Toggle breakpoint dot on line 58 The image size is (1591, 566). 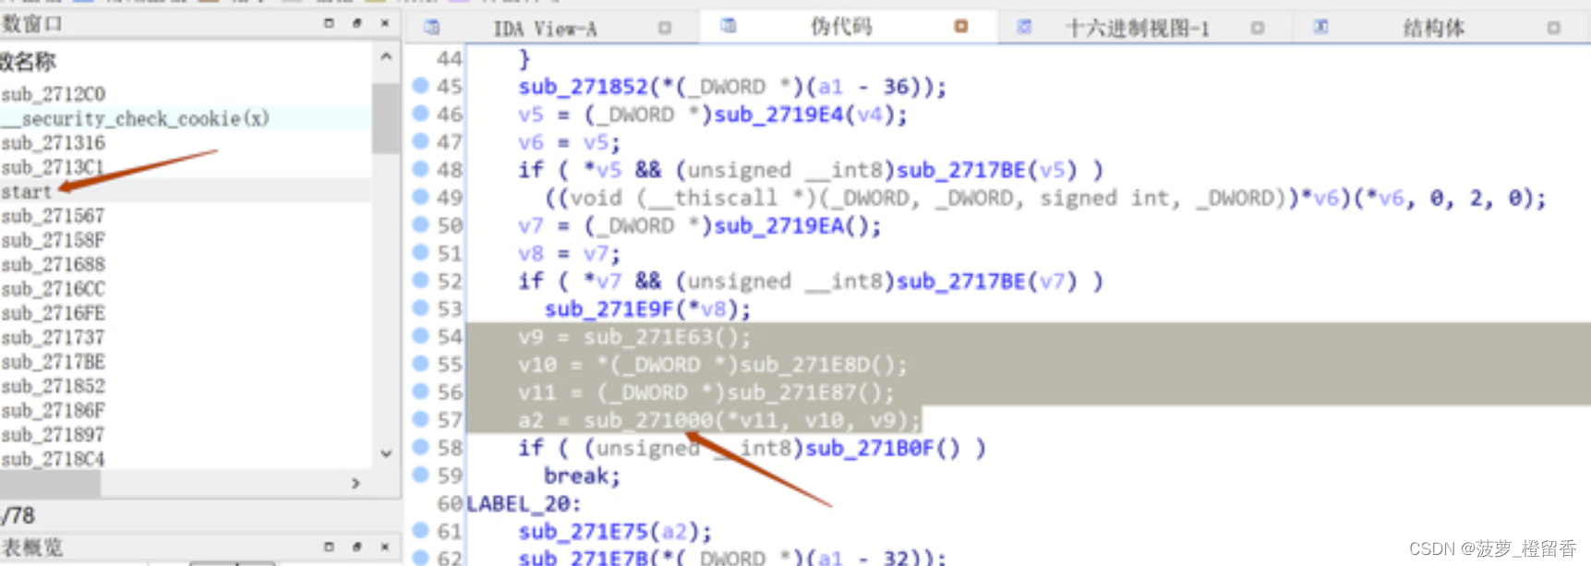(x=420, y=447)
